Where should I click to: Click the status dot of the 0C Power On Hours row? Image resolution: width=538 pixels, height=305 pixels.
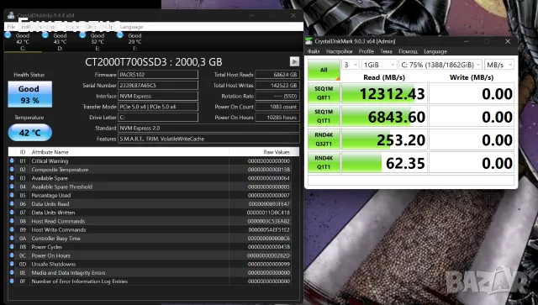[12, 255]
